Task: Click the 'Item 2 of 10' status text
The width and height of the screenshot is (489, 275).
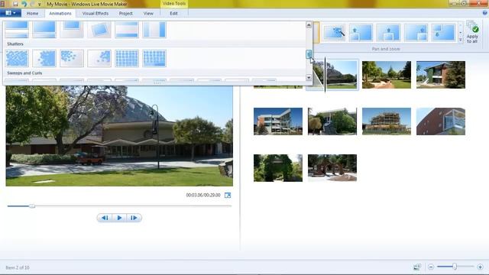Action: 18,267
